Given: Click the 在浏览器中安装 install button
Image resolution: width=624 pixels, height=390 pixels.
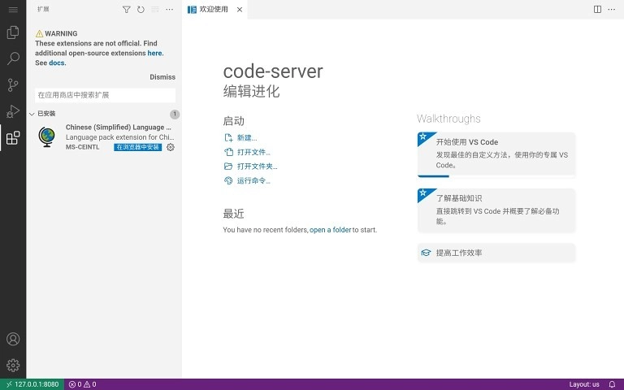Looking at the screenshot, I should pos(137,147).
